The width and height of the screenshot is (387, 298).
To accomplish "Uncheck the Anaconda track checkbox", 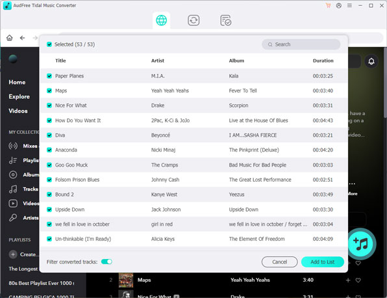I will tap(49, 150).
